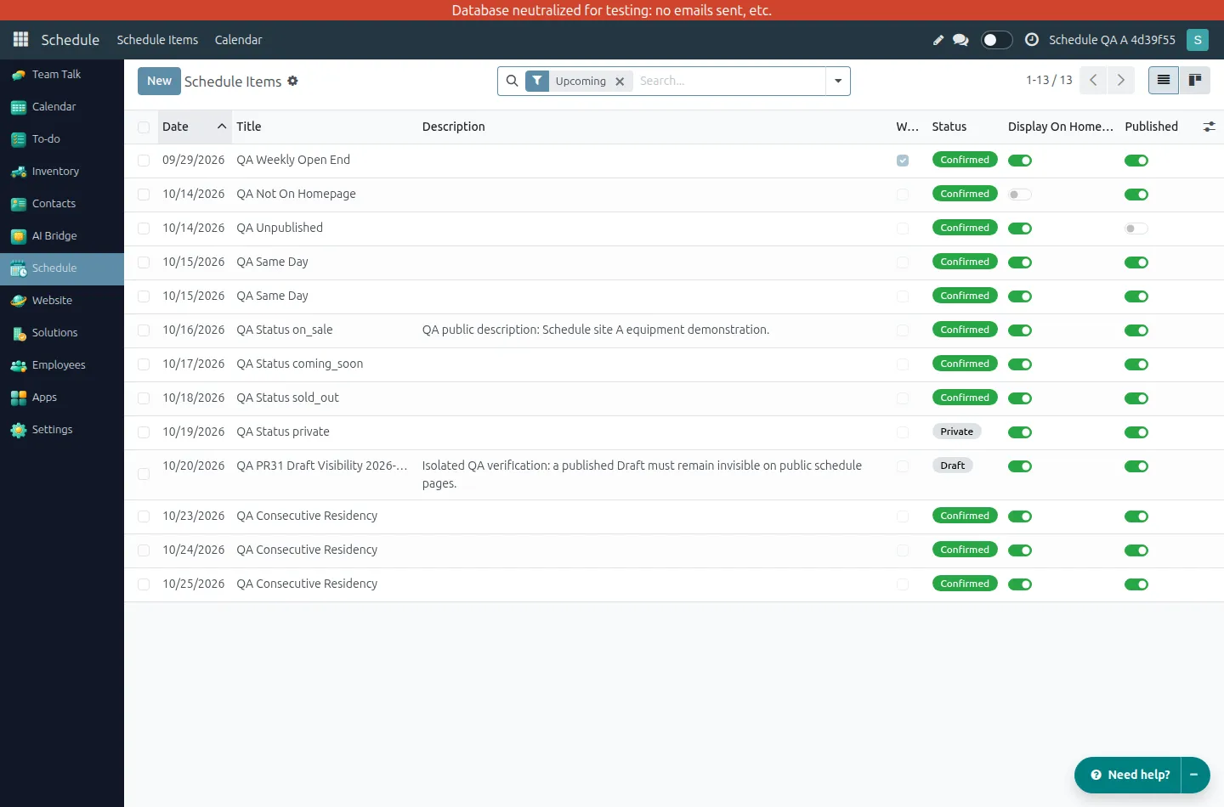Click the clock activities icon
The height and width of the screenshot is (807, 1224).
click(1032, 40)
